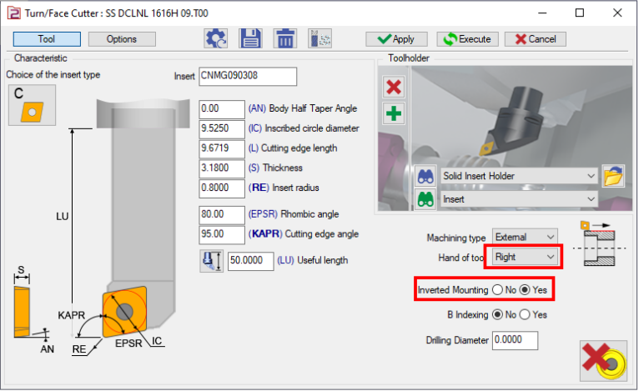This screenshot has width=639, height=391.
Task: Click the insert type C shape icon
Action: (25, 105)
